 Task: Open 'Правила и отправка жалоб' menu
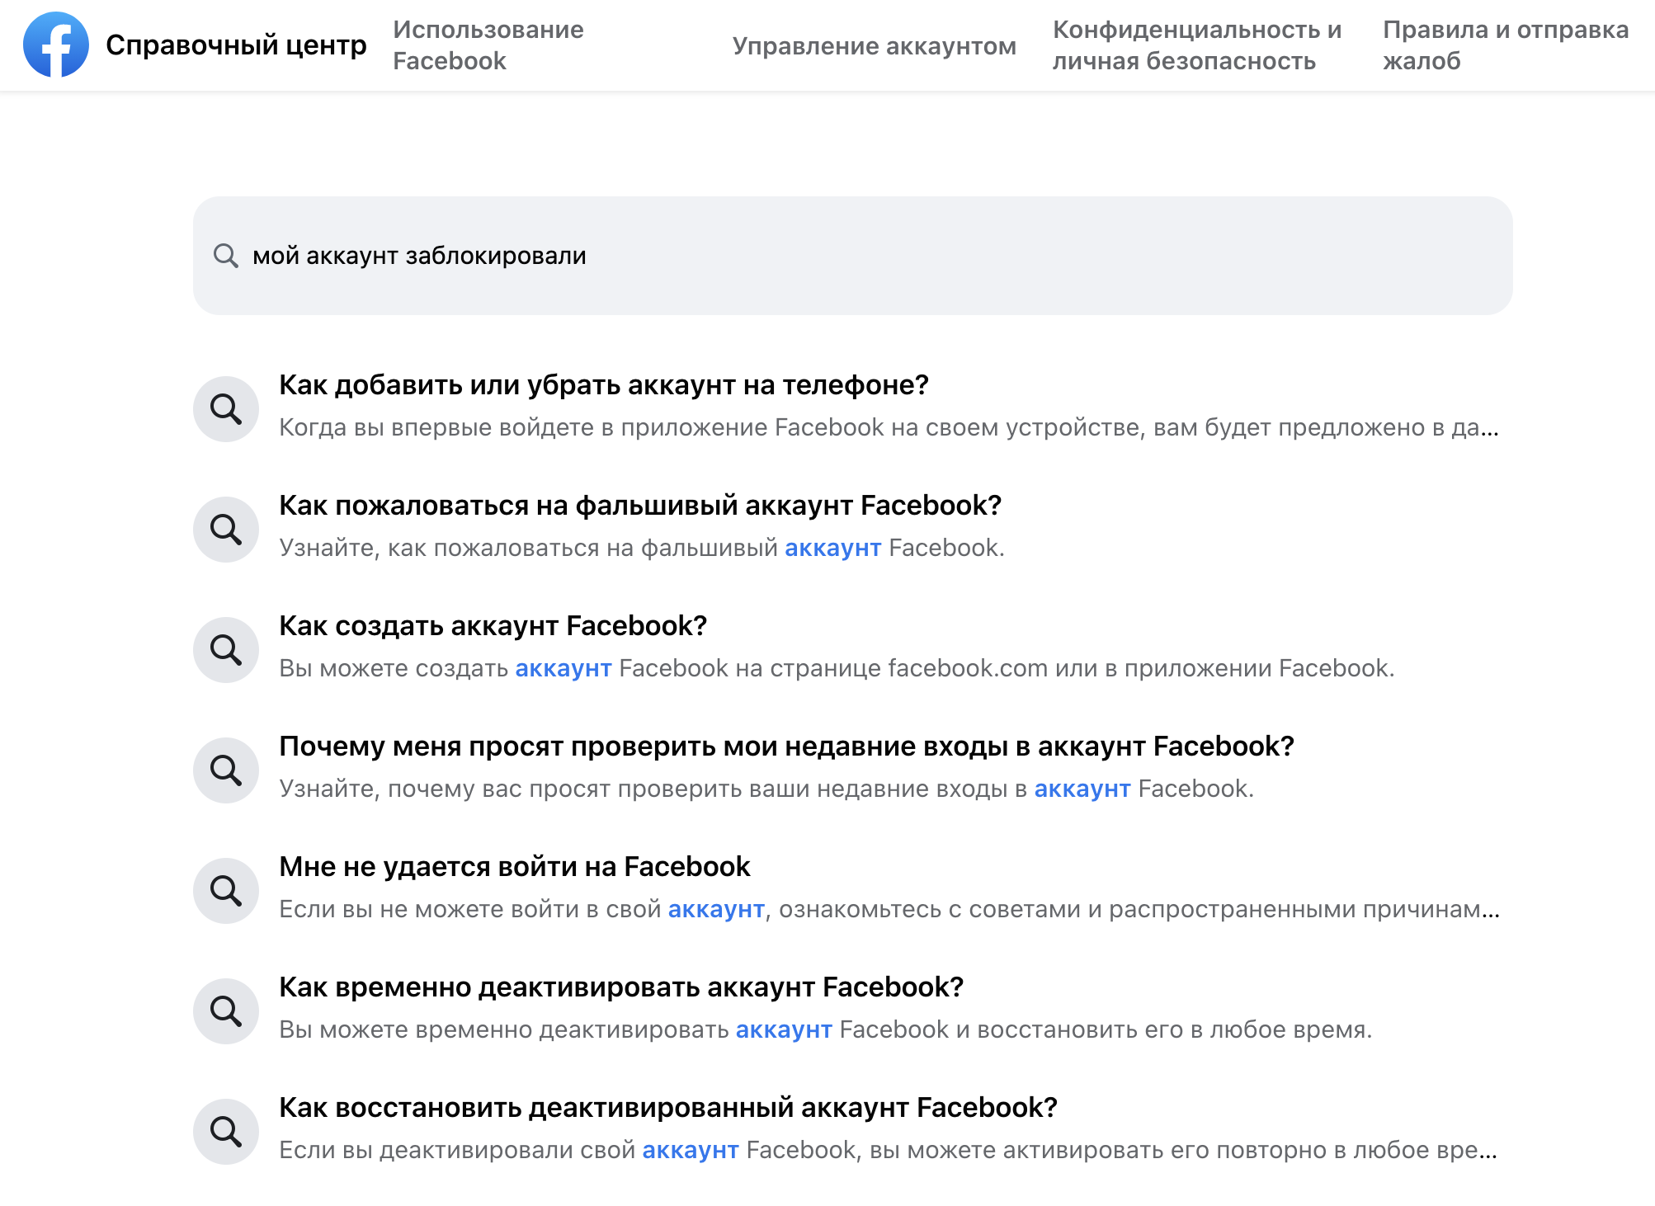click(x=1506, y=45)
